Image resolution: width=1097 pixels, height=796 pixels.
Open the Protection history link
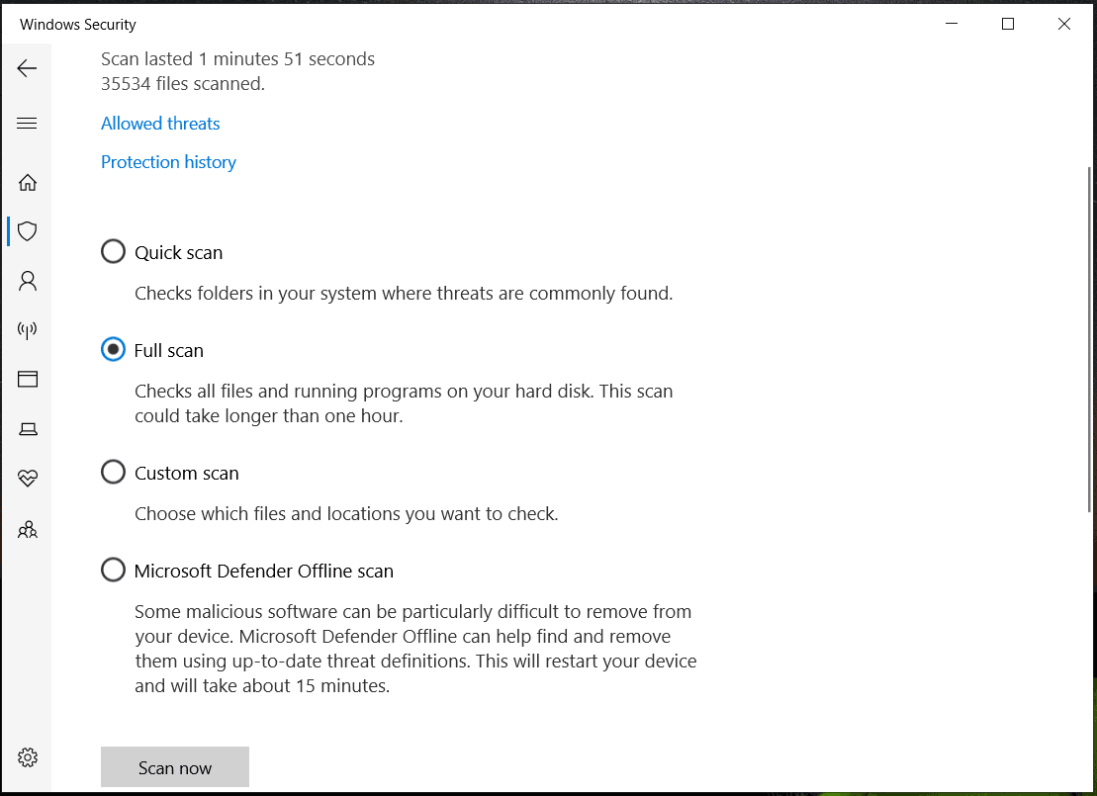pos(168,162)
